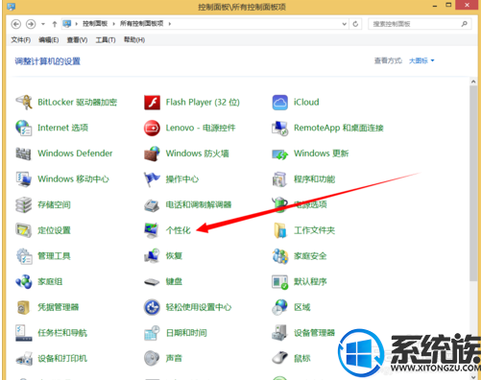The height and width of the screenshot is (380, 481).
Task: Click the Windows Defender wall icon
Action: 24,154
